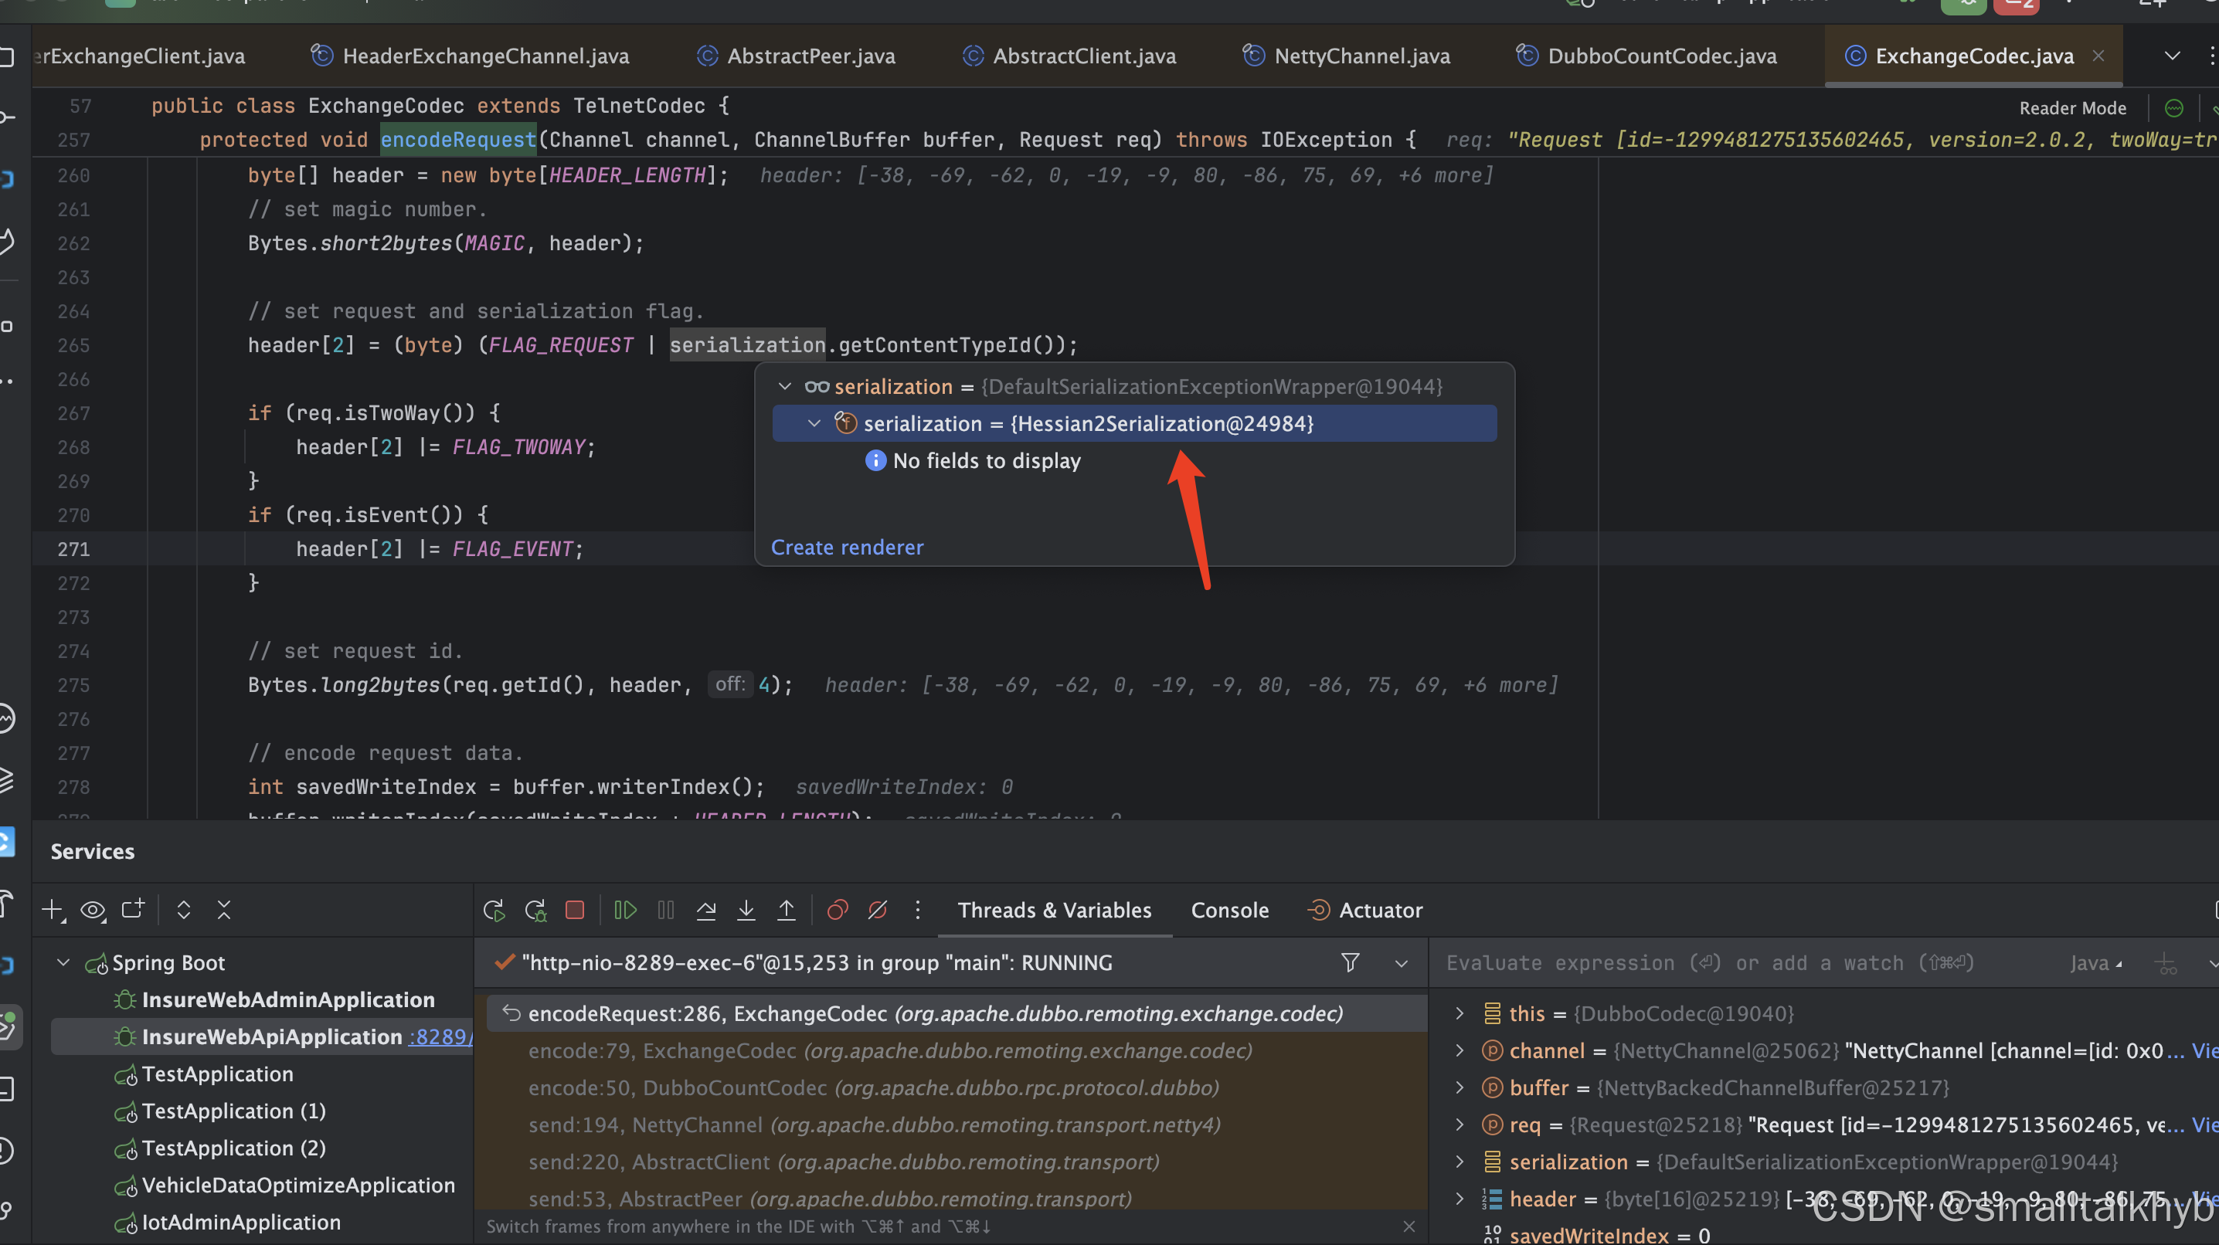Viewport: 2219px width, 1245px height.
Task: Click the Create renderer link
Action: [x=846, y=548]
